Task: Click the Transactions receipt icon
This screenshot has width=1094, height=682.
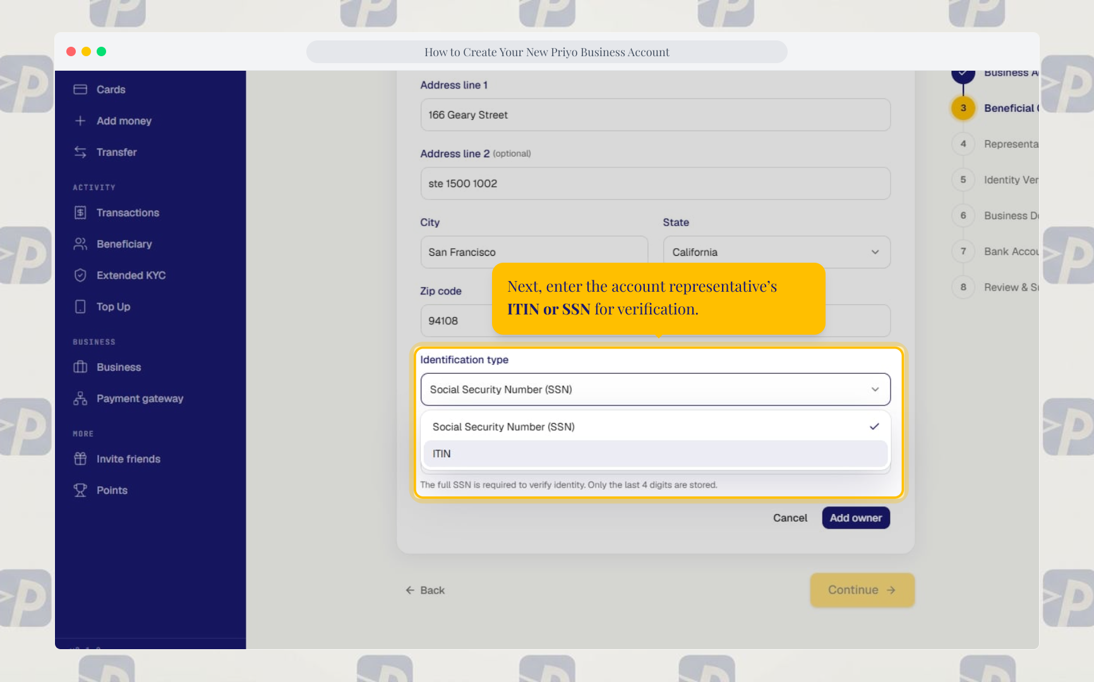Action: 80,213
